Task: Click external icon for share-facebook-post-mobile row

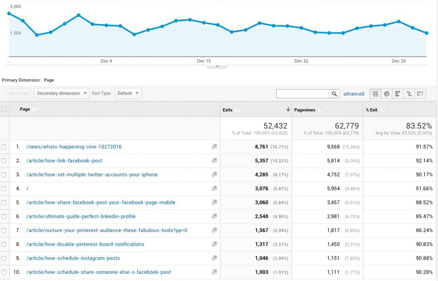Action: pyautogui.click(x=214, y=202)
